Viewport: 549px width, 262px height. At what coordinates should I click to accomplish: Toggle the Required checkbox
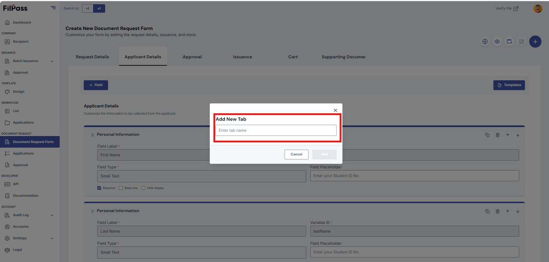click(x=99, y=188)
